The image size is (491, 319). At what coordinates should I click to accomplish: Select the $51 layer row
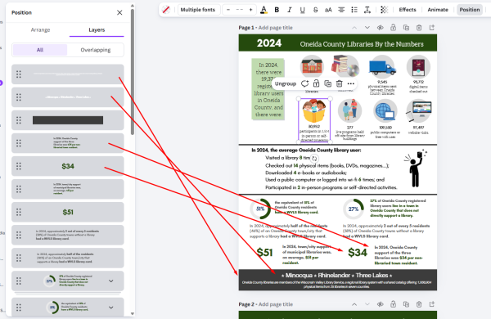point(68,212)
